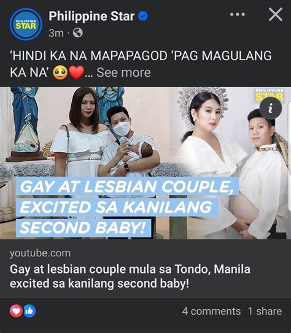Viewport: 291px width, 333px height.
Task: Click the thumbs-up like reaction icon
Action: coord(29,311)
